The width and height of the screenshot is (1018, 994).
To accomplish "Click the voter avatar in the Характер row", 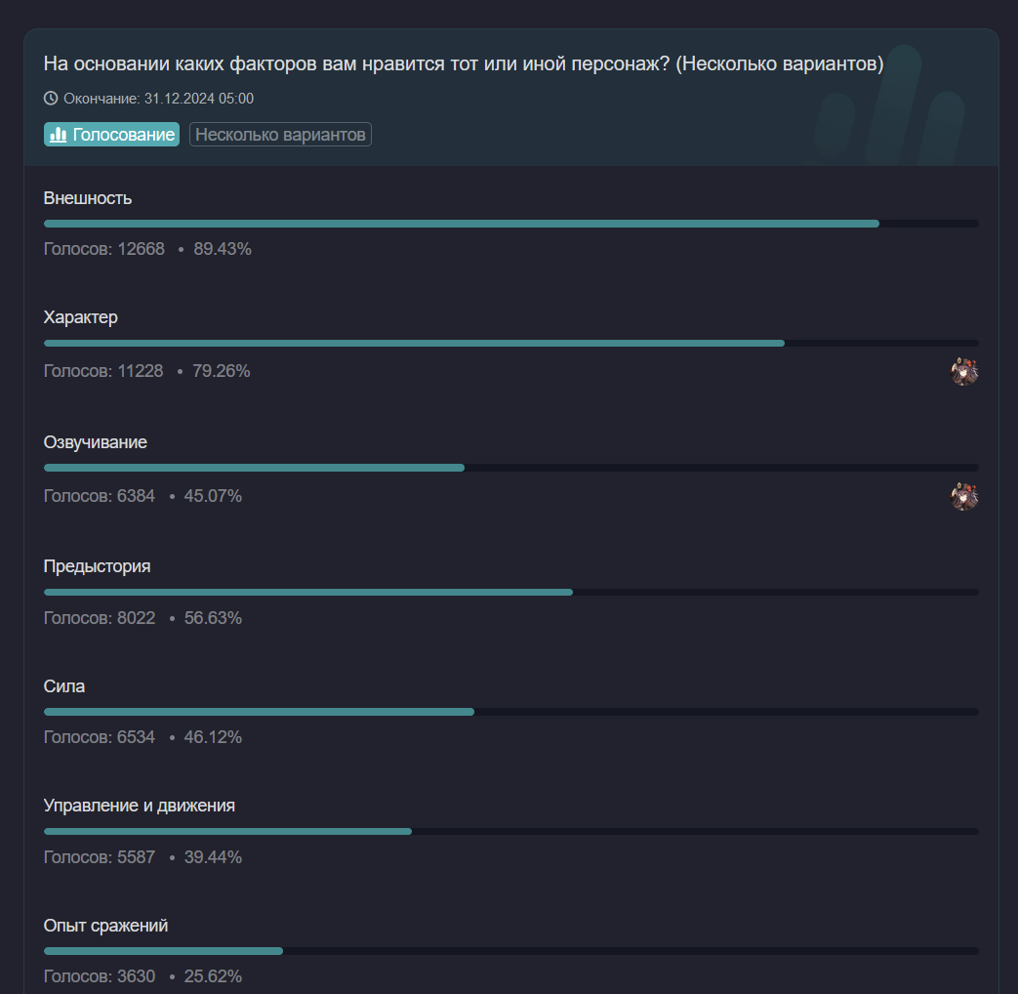I will pyautogui.click(x=964, y=371).
